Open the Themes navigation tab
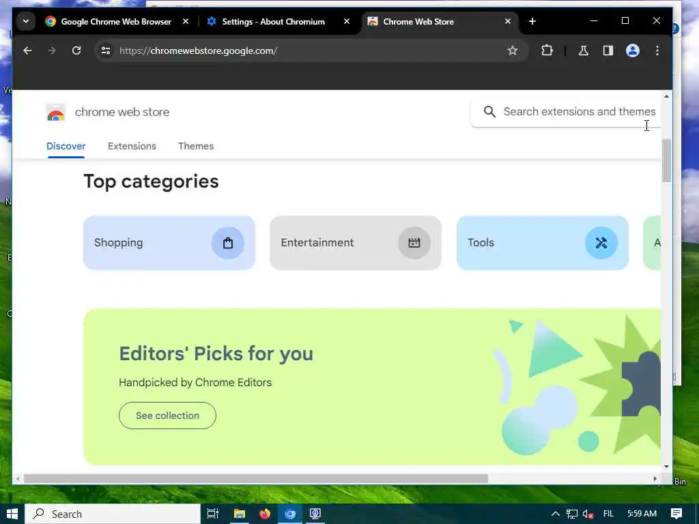Viewport: 699px width, 524px height. [196, 146]
